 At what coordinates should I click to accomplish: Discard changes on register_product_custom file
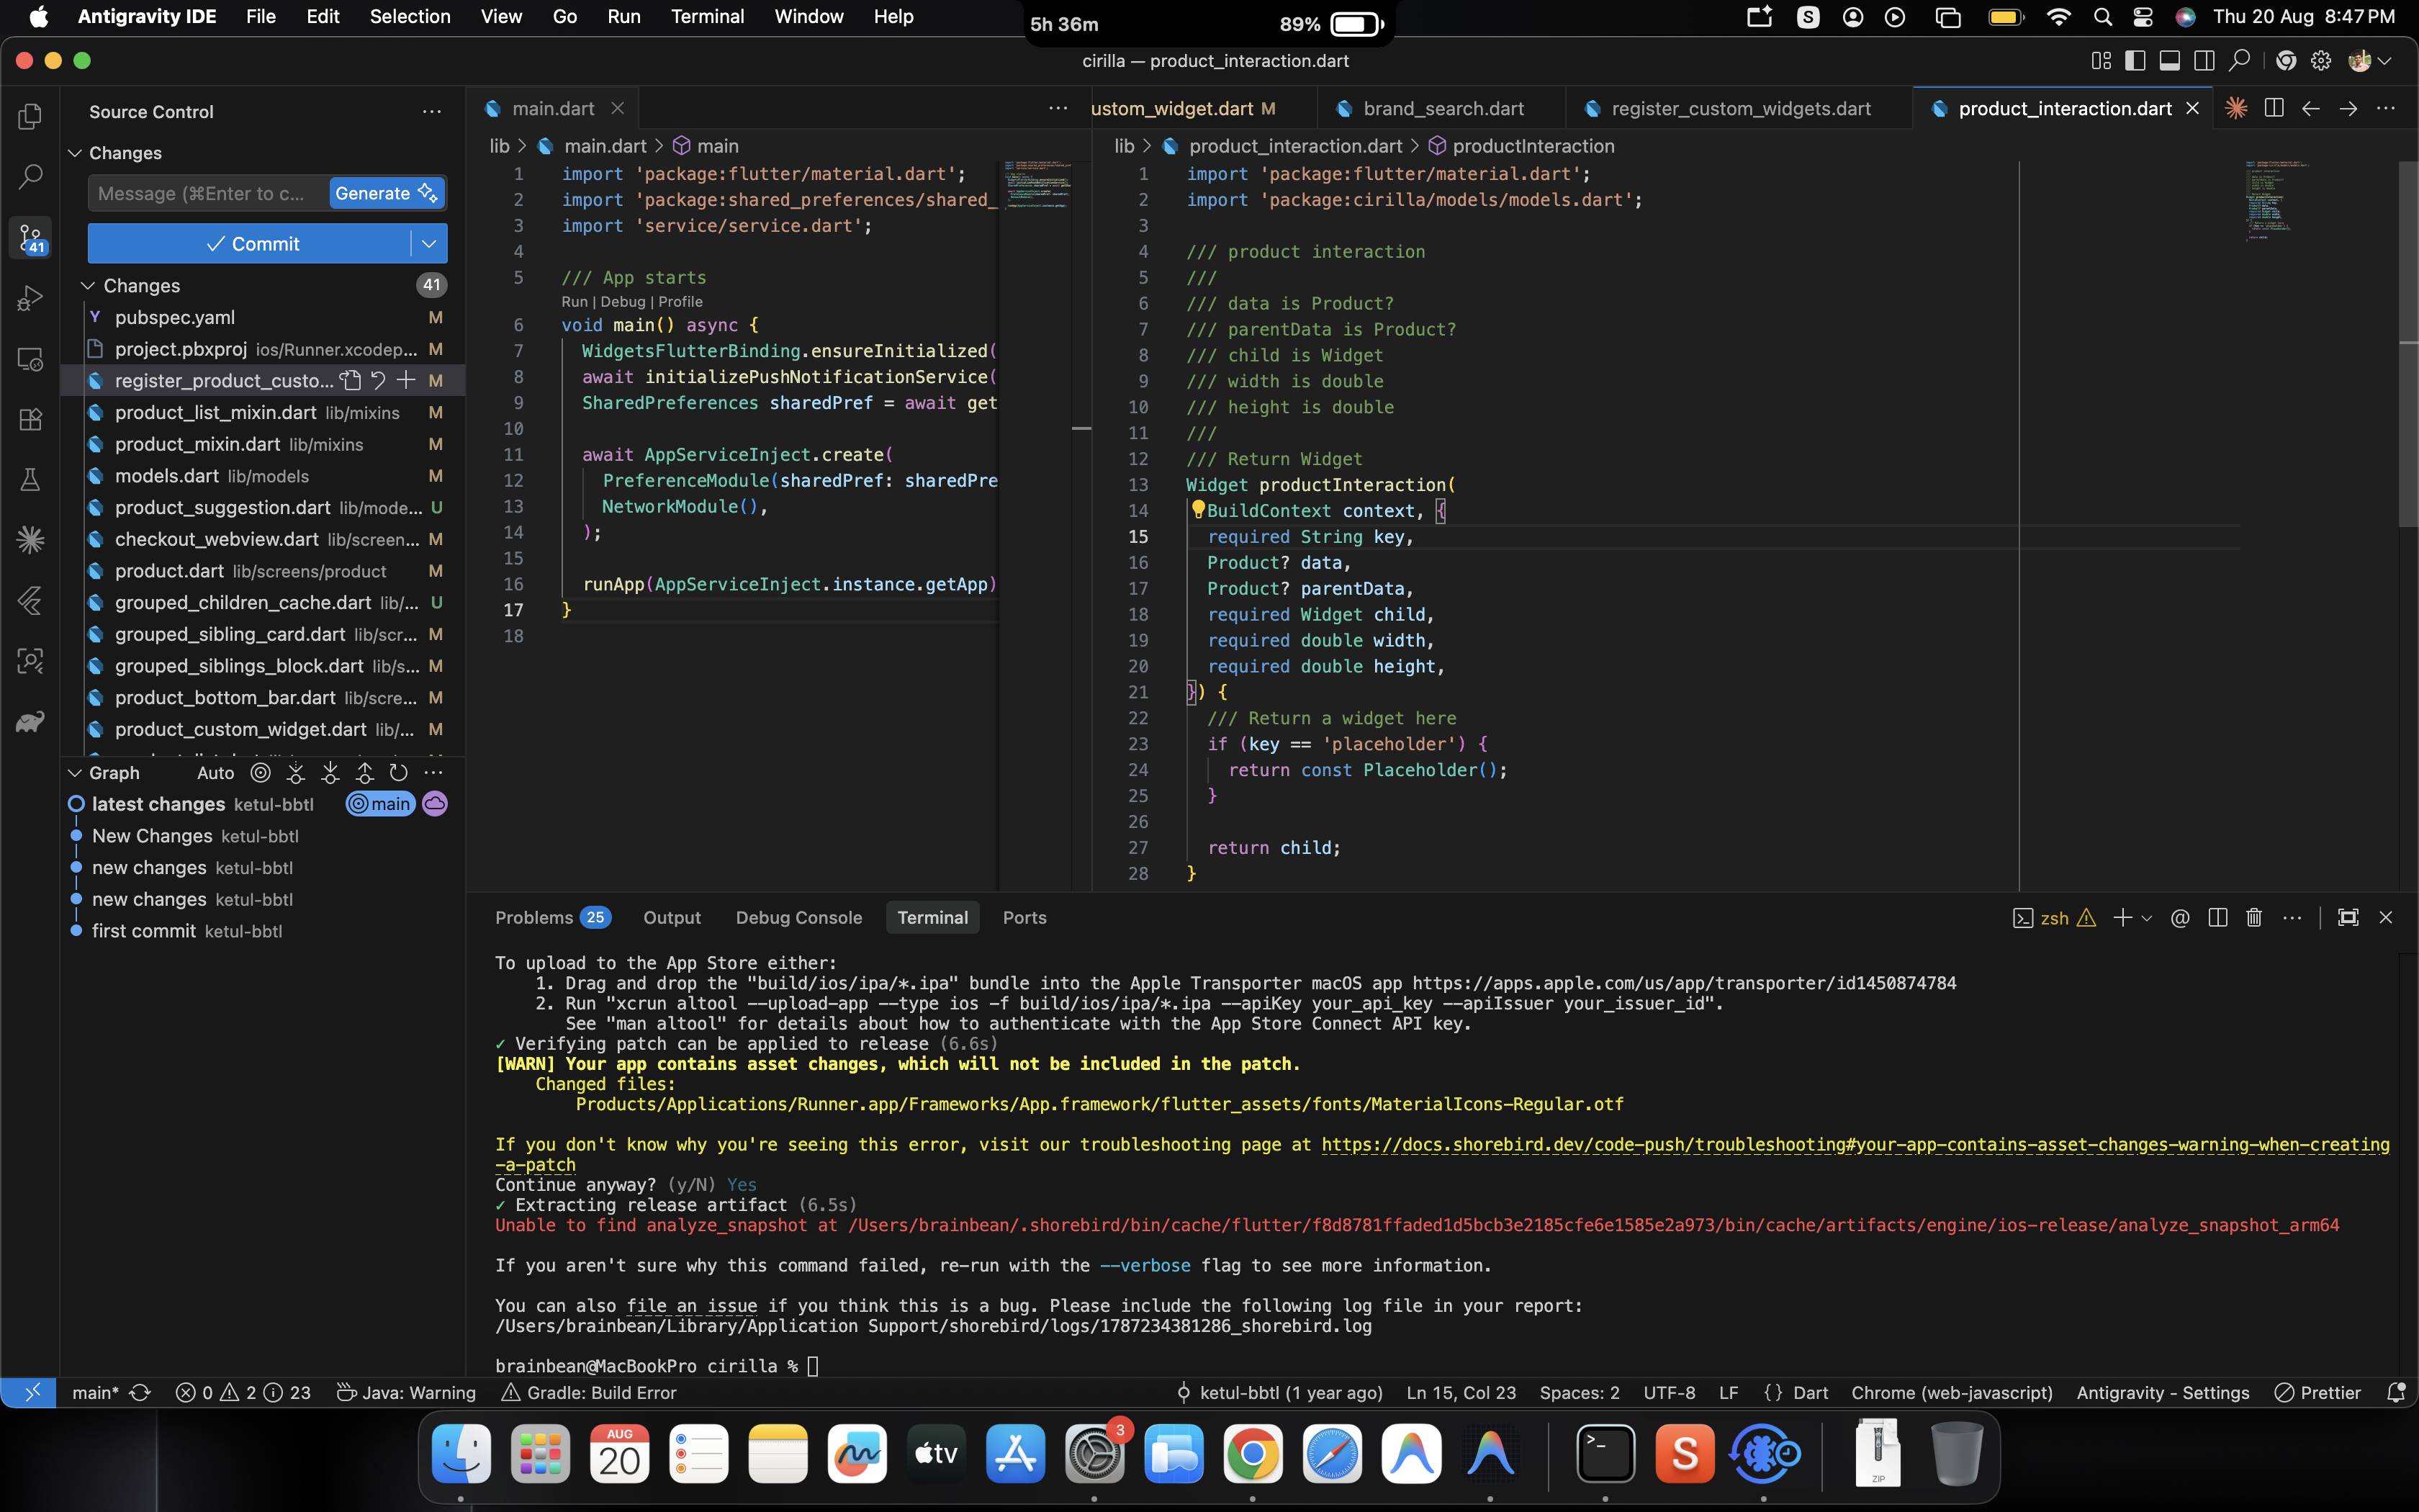tap(378, 380)
